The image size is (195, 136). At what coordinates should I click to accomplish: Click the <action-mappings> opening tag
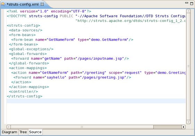pyautogui.click(x=28, y=68)
